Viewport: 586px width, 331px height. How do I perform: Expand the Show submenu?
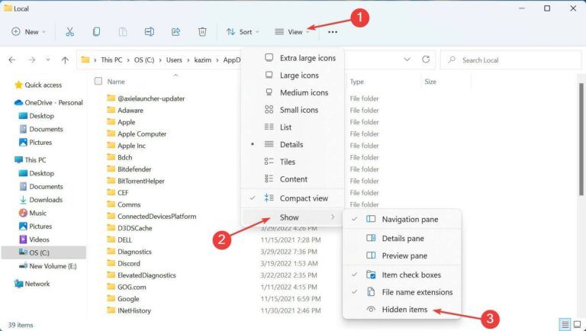292,217
